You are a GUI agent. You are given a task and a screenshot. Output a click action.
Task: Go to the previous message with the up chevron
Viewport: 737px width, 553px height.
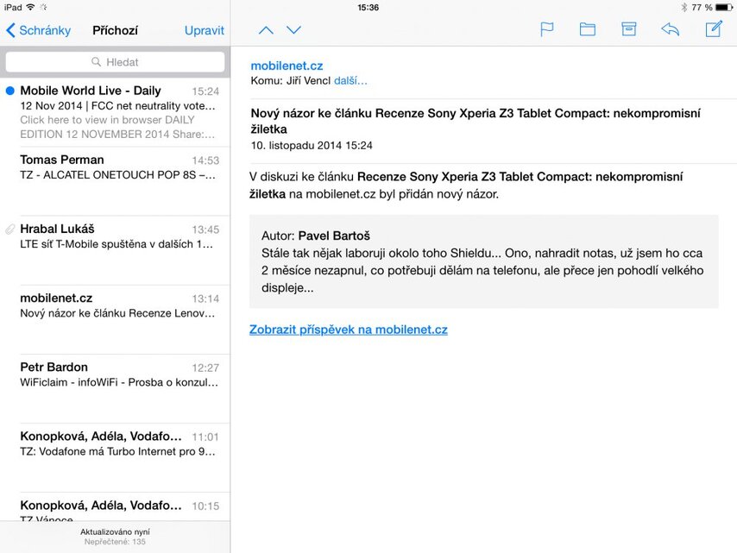coord(266,29)
